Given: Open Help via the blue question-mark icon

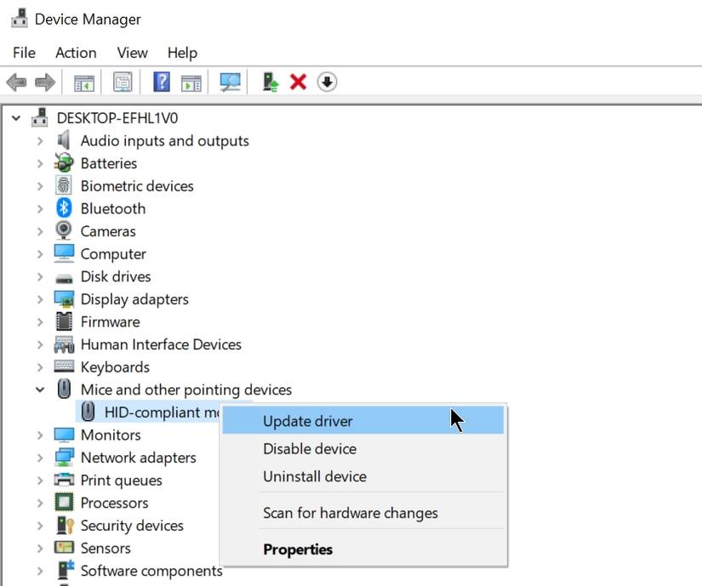Looking at the screenshot, I should pyautogui.click(x=162, y=82).
